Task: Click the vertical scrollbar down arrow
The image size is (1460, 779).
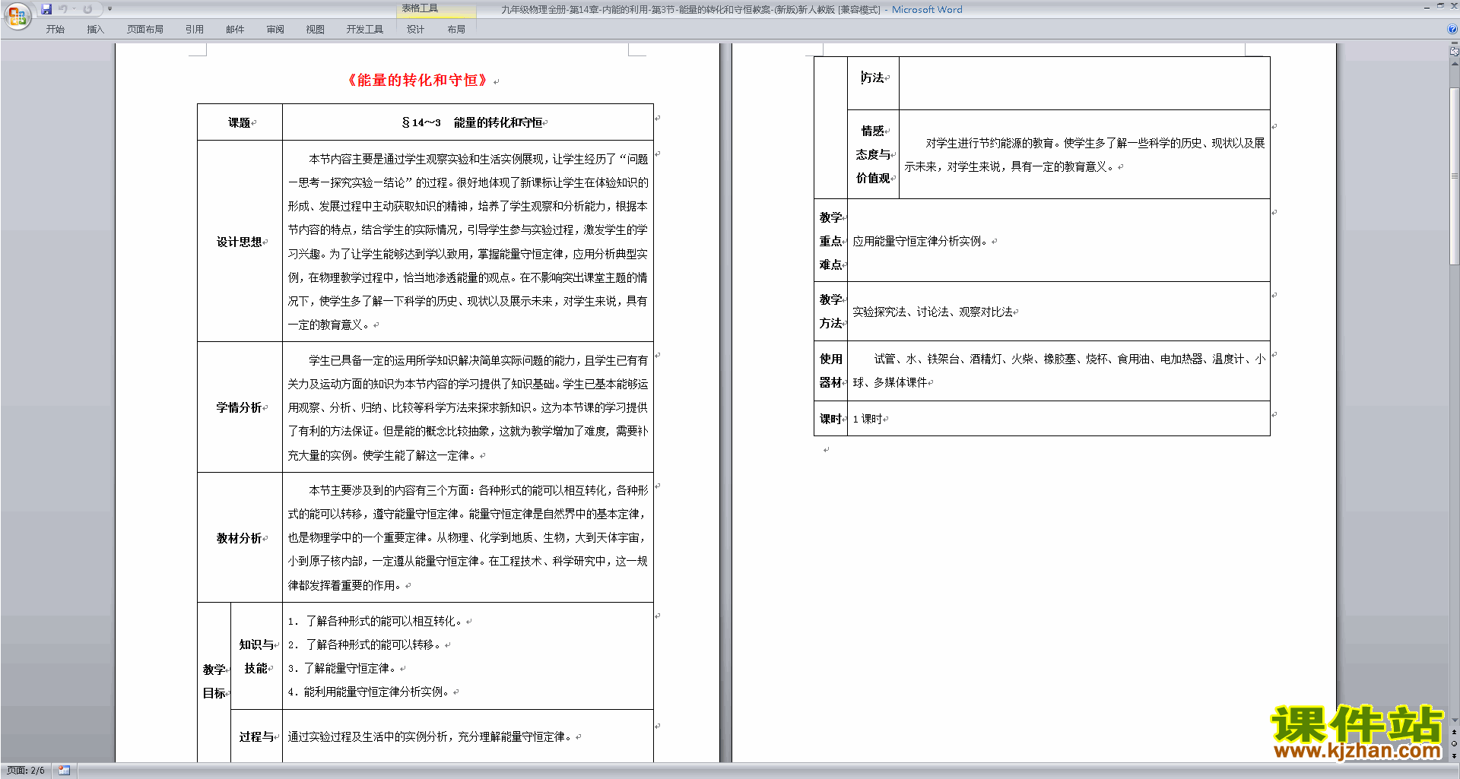Action: pos(1454,720)
